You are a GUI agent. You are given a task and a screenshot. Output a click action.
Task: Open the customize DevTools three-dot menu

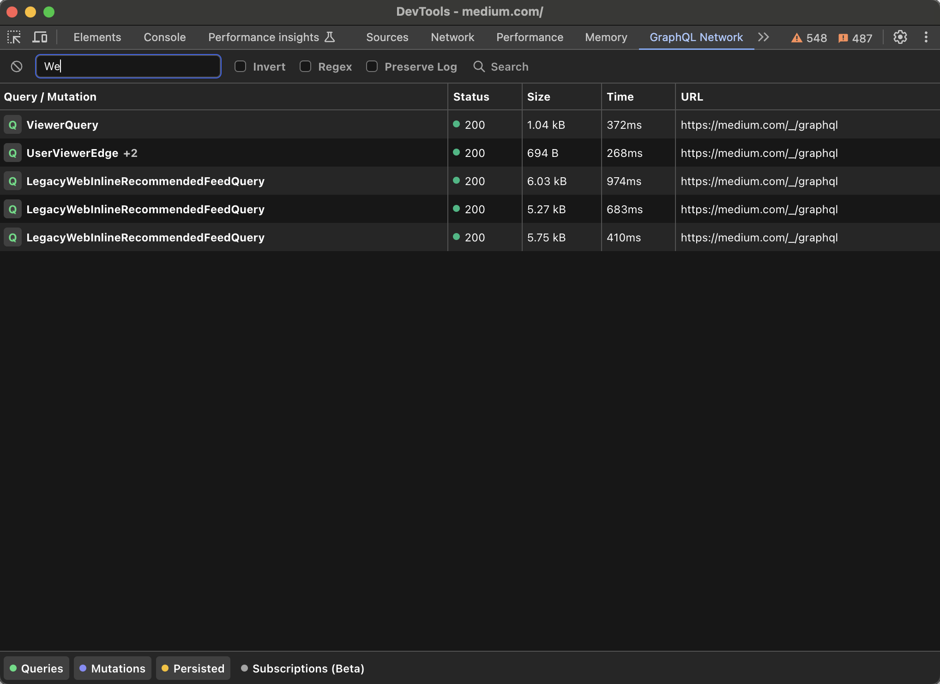pyautogui.click(x=926, y=37)
